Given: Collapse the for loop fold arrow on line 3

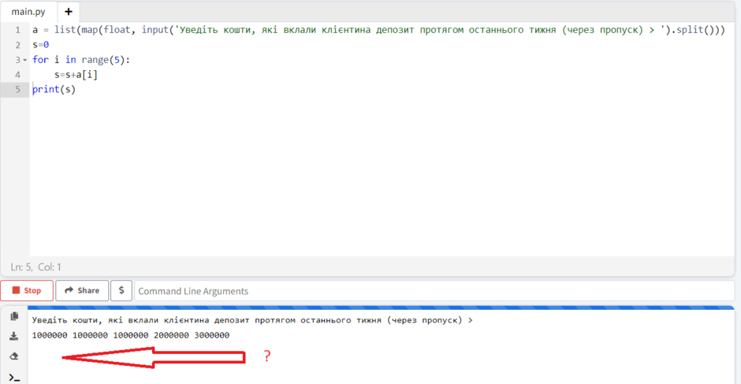Looking at the screenshot, I should [x=25, y=60].
